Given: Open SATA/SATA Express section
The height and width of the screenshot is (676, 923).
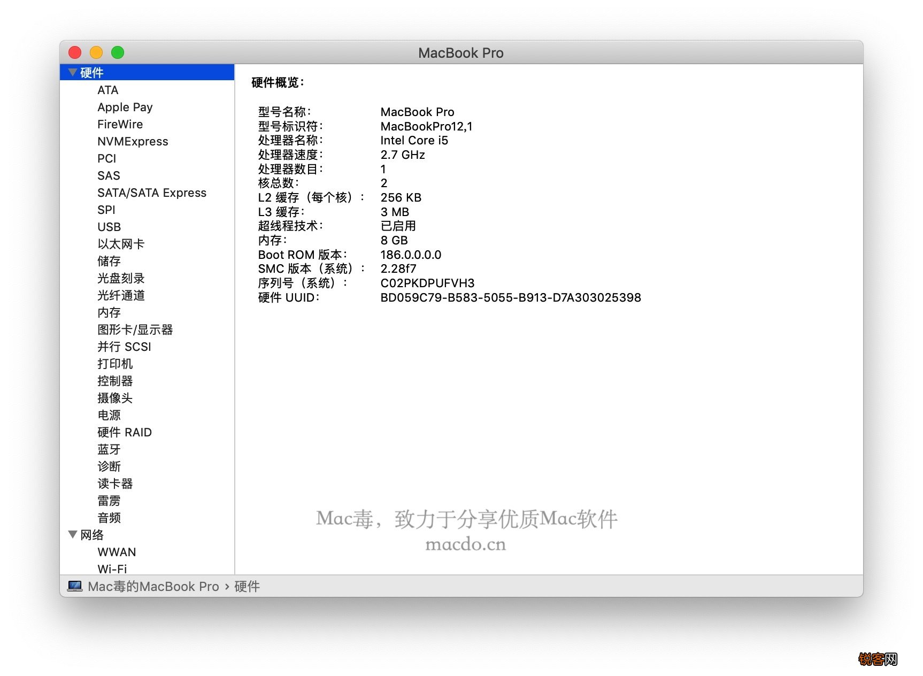Looking at the screenshot, I should [x=152, y=193].
